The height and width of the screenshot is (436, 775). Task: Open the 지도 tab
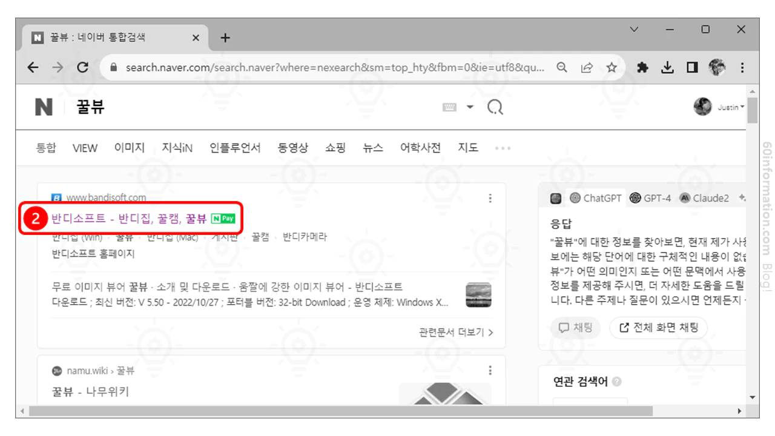pos(468,148)
